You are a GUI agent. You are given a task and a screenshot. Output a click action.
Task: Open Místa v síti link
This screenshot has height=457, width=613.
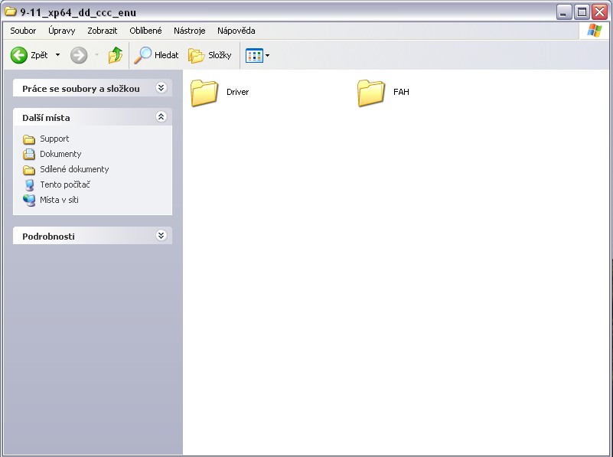click(x=59, y=200)
